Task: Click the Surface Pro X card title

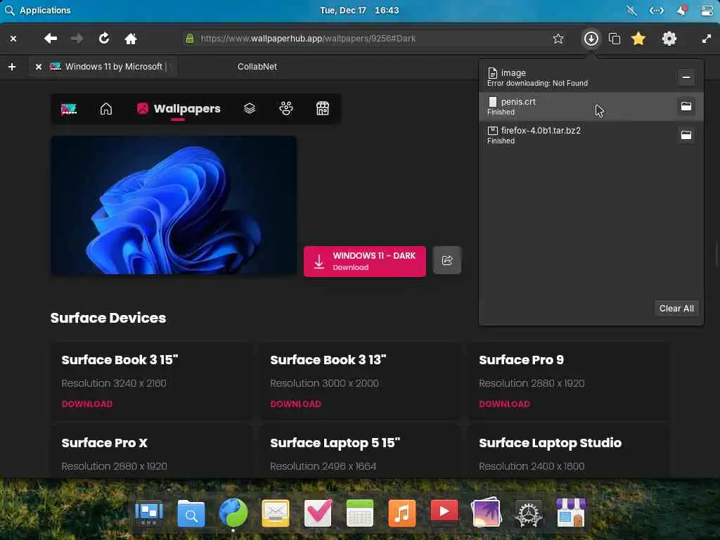Action: click(105, 443)
